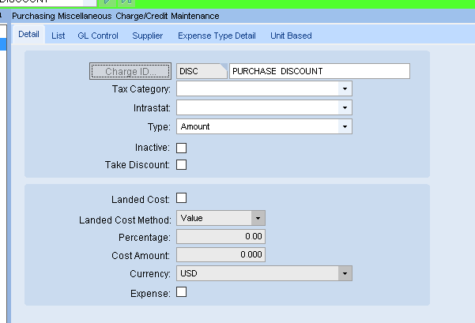Expand the Tax Category dropdown
Image resolution: width=475 pixels, height=323 pixels.
point(345,88)
